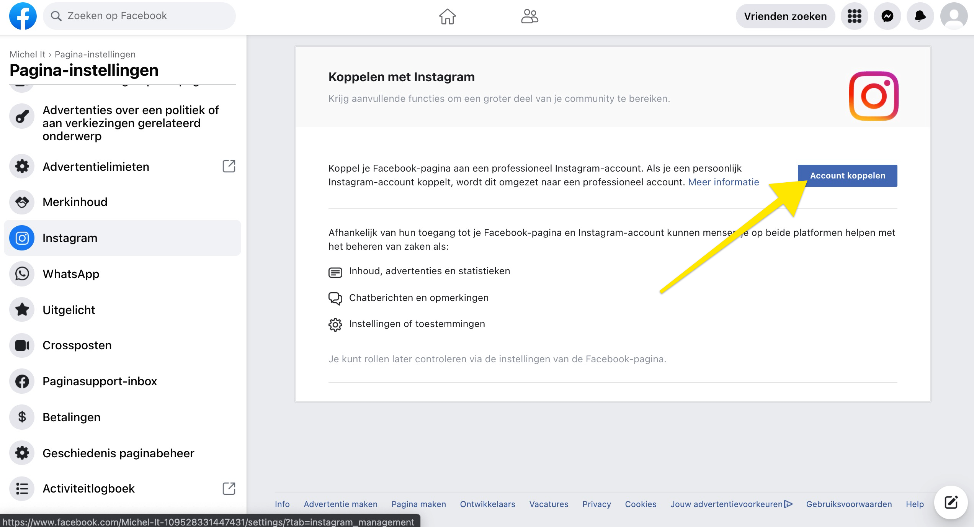Click the Inhoud, advertenties en statistieken icon
Screen dimensions: 974x527
(335, 272)
